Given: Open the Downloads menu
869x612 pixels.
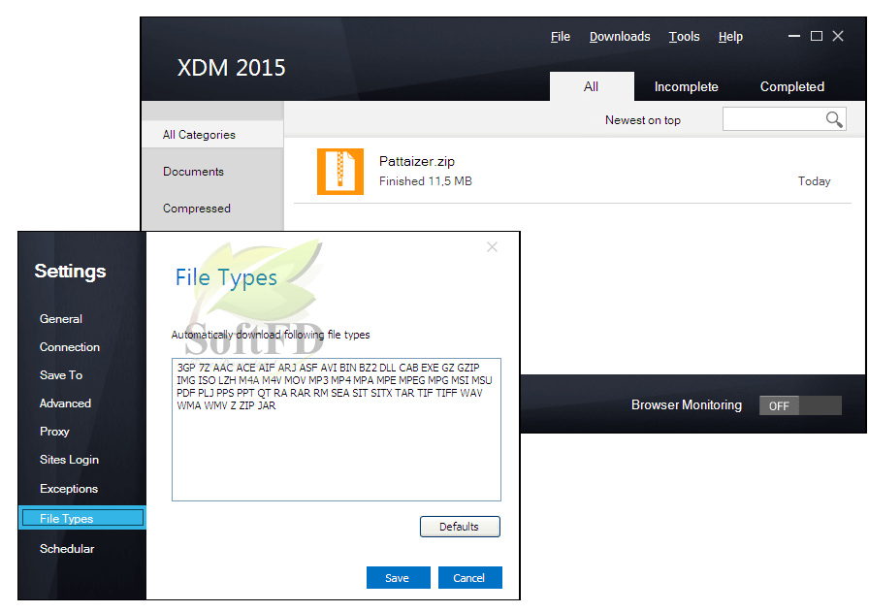Looking at the screenshot, I should pyautogui.click(x=620, y=37).
